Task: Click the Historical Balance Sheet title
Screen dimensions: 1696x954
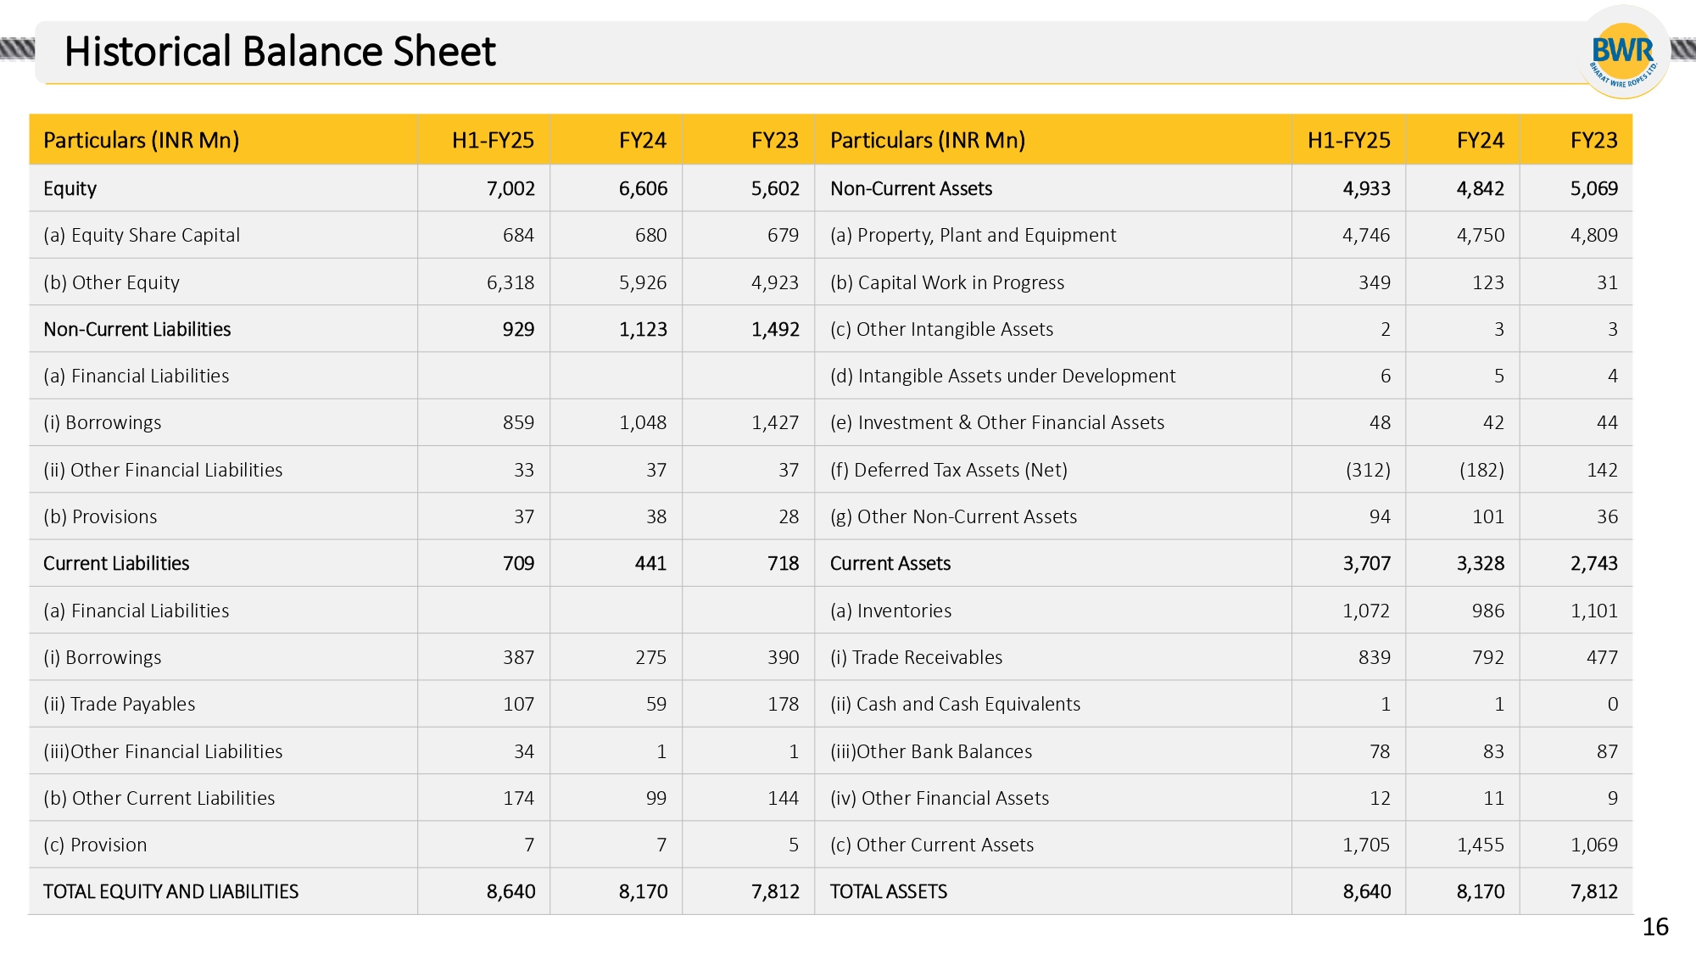Action: tap(280, 52)
